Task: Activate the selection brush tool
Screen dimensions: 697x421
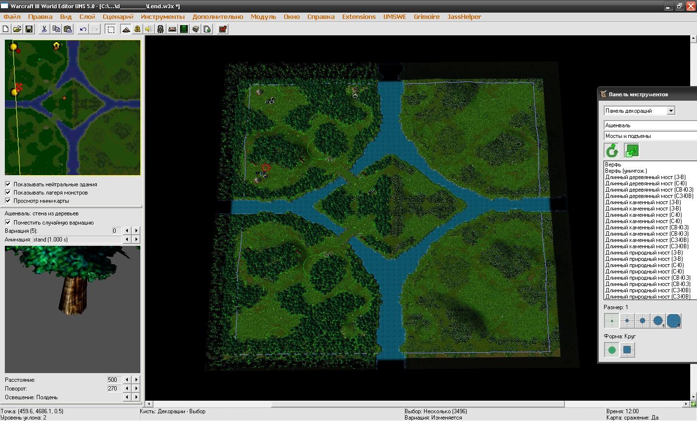Action: (x=111, y=29)
